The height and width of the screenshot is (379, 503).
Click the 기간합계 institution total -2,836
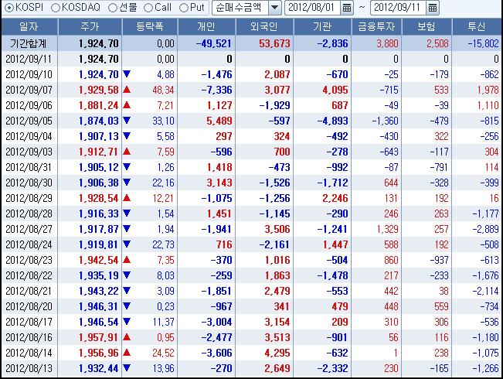click(x=333, y=43)
